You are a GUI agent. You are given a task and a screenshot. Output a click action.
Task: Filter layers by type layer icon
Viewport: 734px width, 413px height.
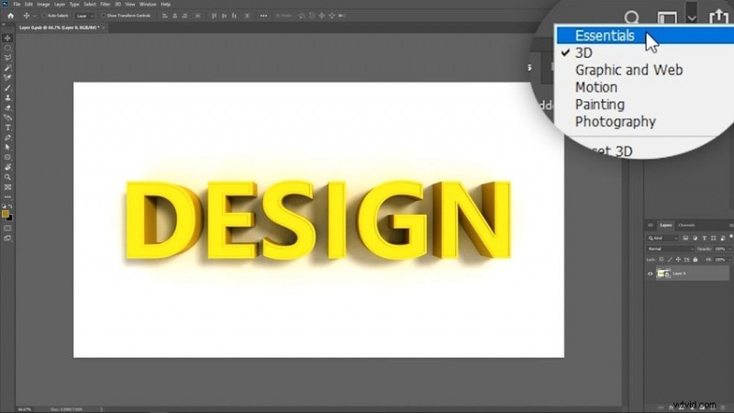[704, 238]
